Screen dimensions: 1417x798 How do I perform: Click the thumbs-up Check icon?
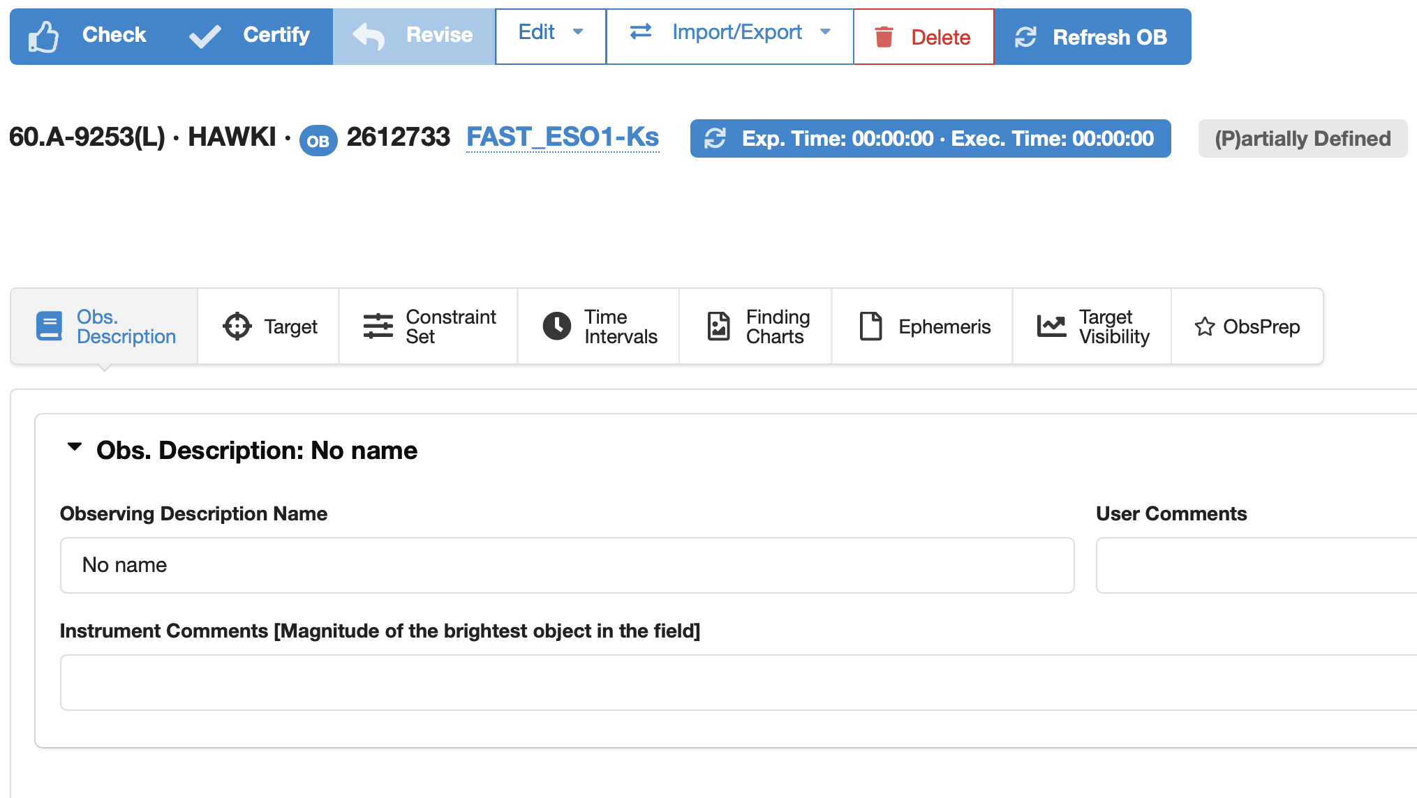pos(43,36)
